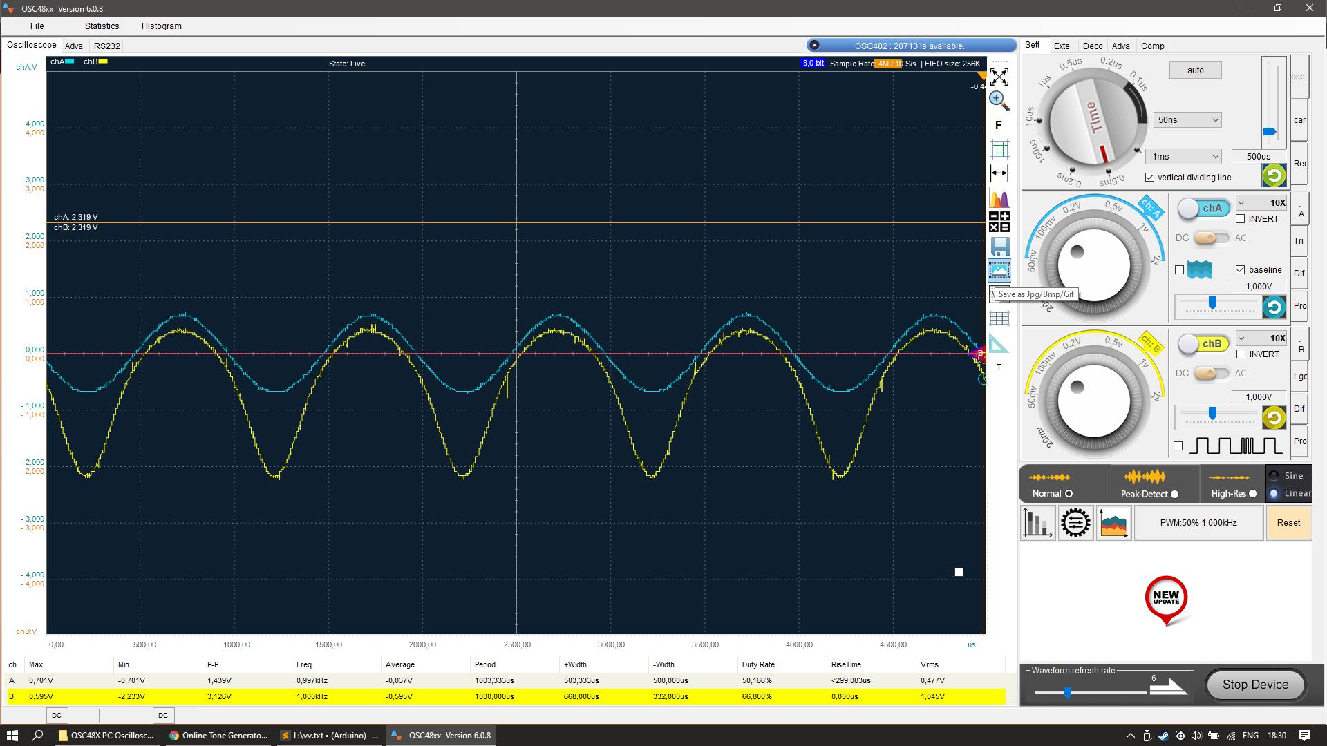Uncheck vertical dividing line checkbox

tap(1149, 178)
